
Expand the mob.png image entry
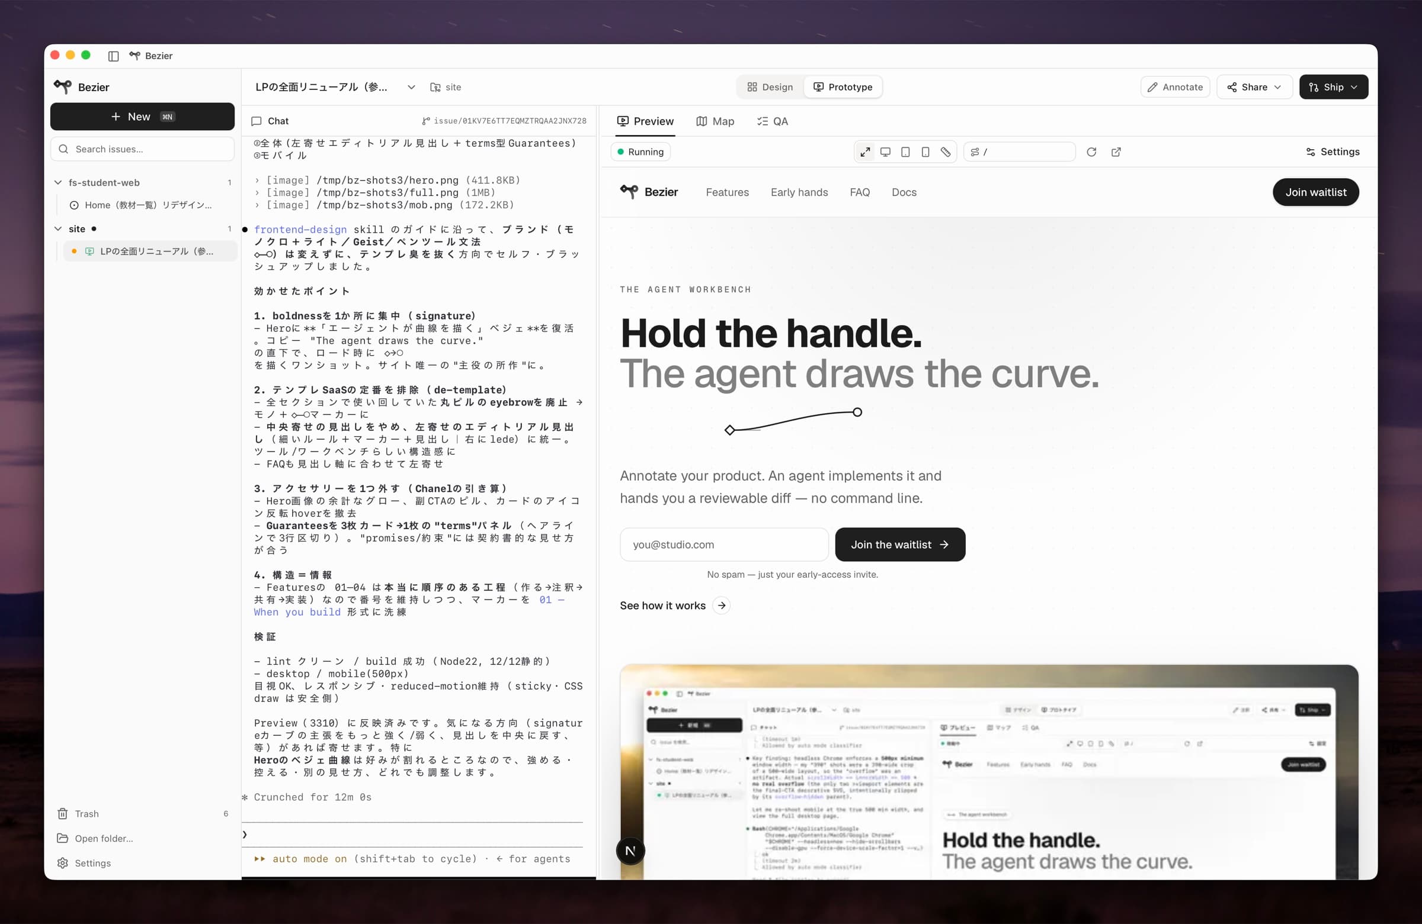[x=384, y=205]
